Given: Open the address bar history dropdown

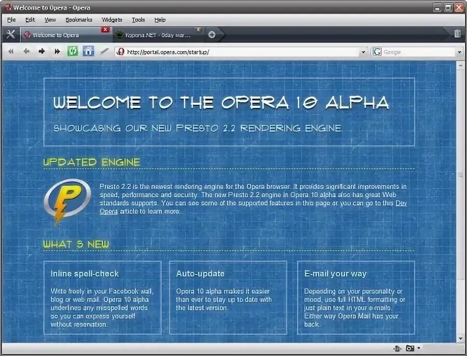Looking at the screenshot, I should coord(364,51).
